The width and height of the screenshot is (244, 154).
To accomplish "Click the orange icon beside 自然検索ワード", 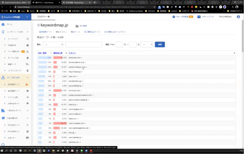I will (27, 85).
